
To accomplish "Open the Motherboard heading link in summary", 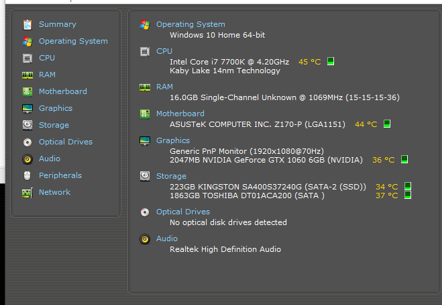I will click(180, 114).
